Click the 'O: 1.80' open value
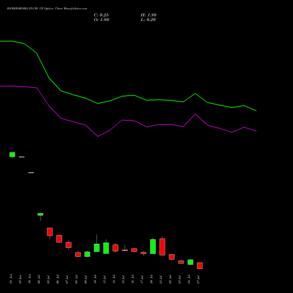The height and width of the screenshot is (293, 293). click(101, 20)
